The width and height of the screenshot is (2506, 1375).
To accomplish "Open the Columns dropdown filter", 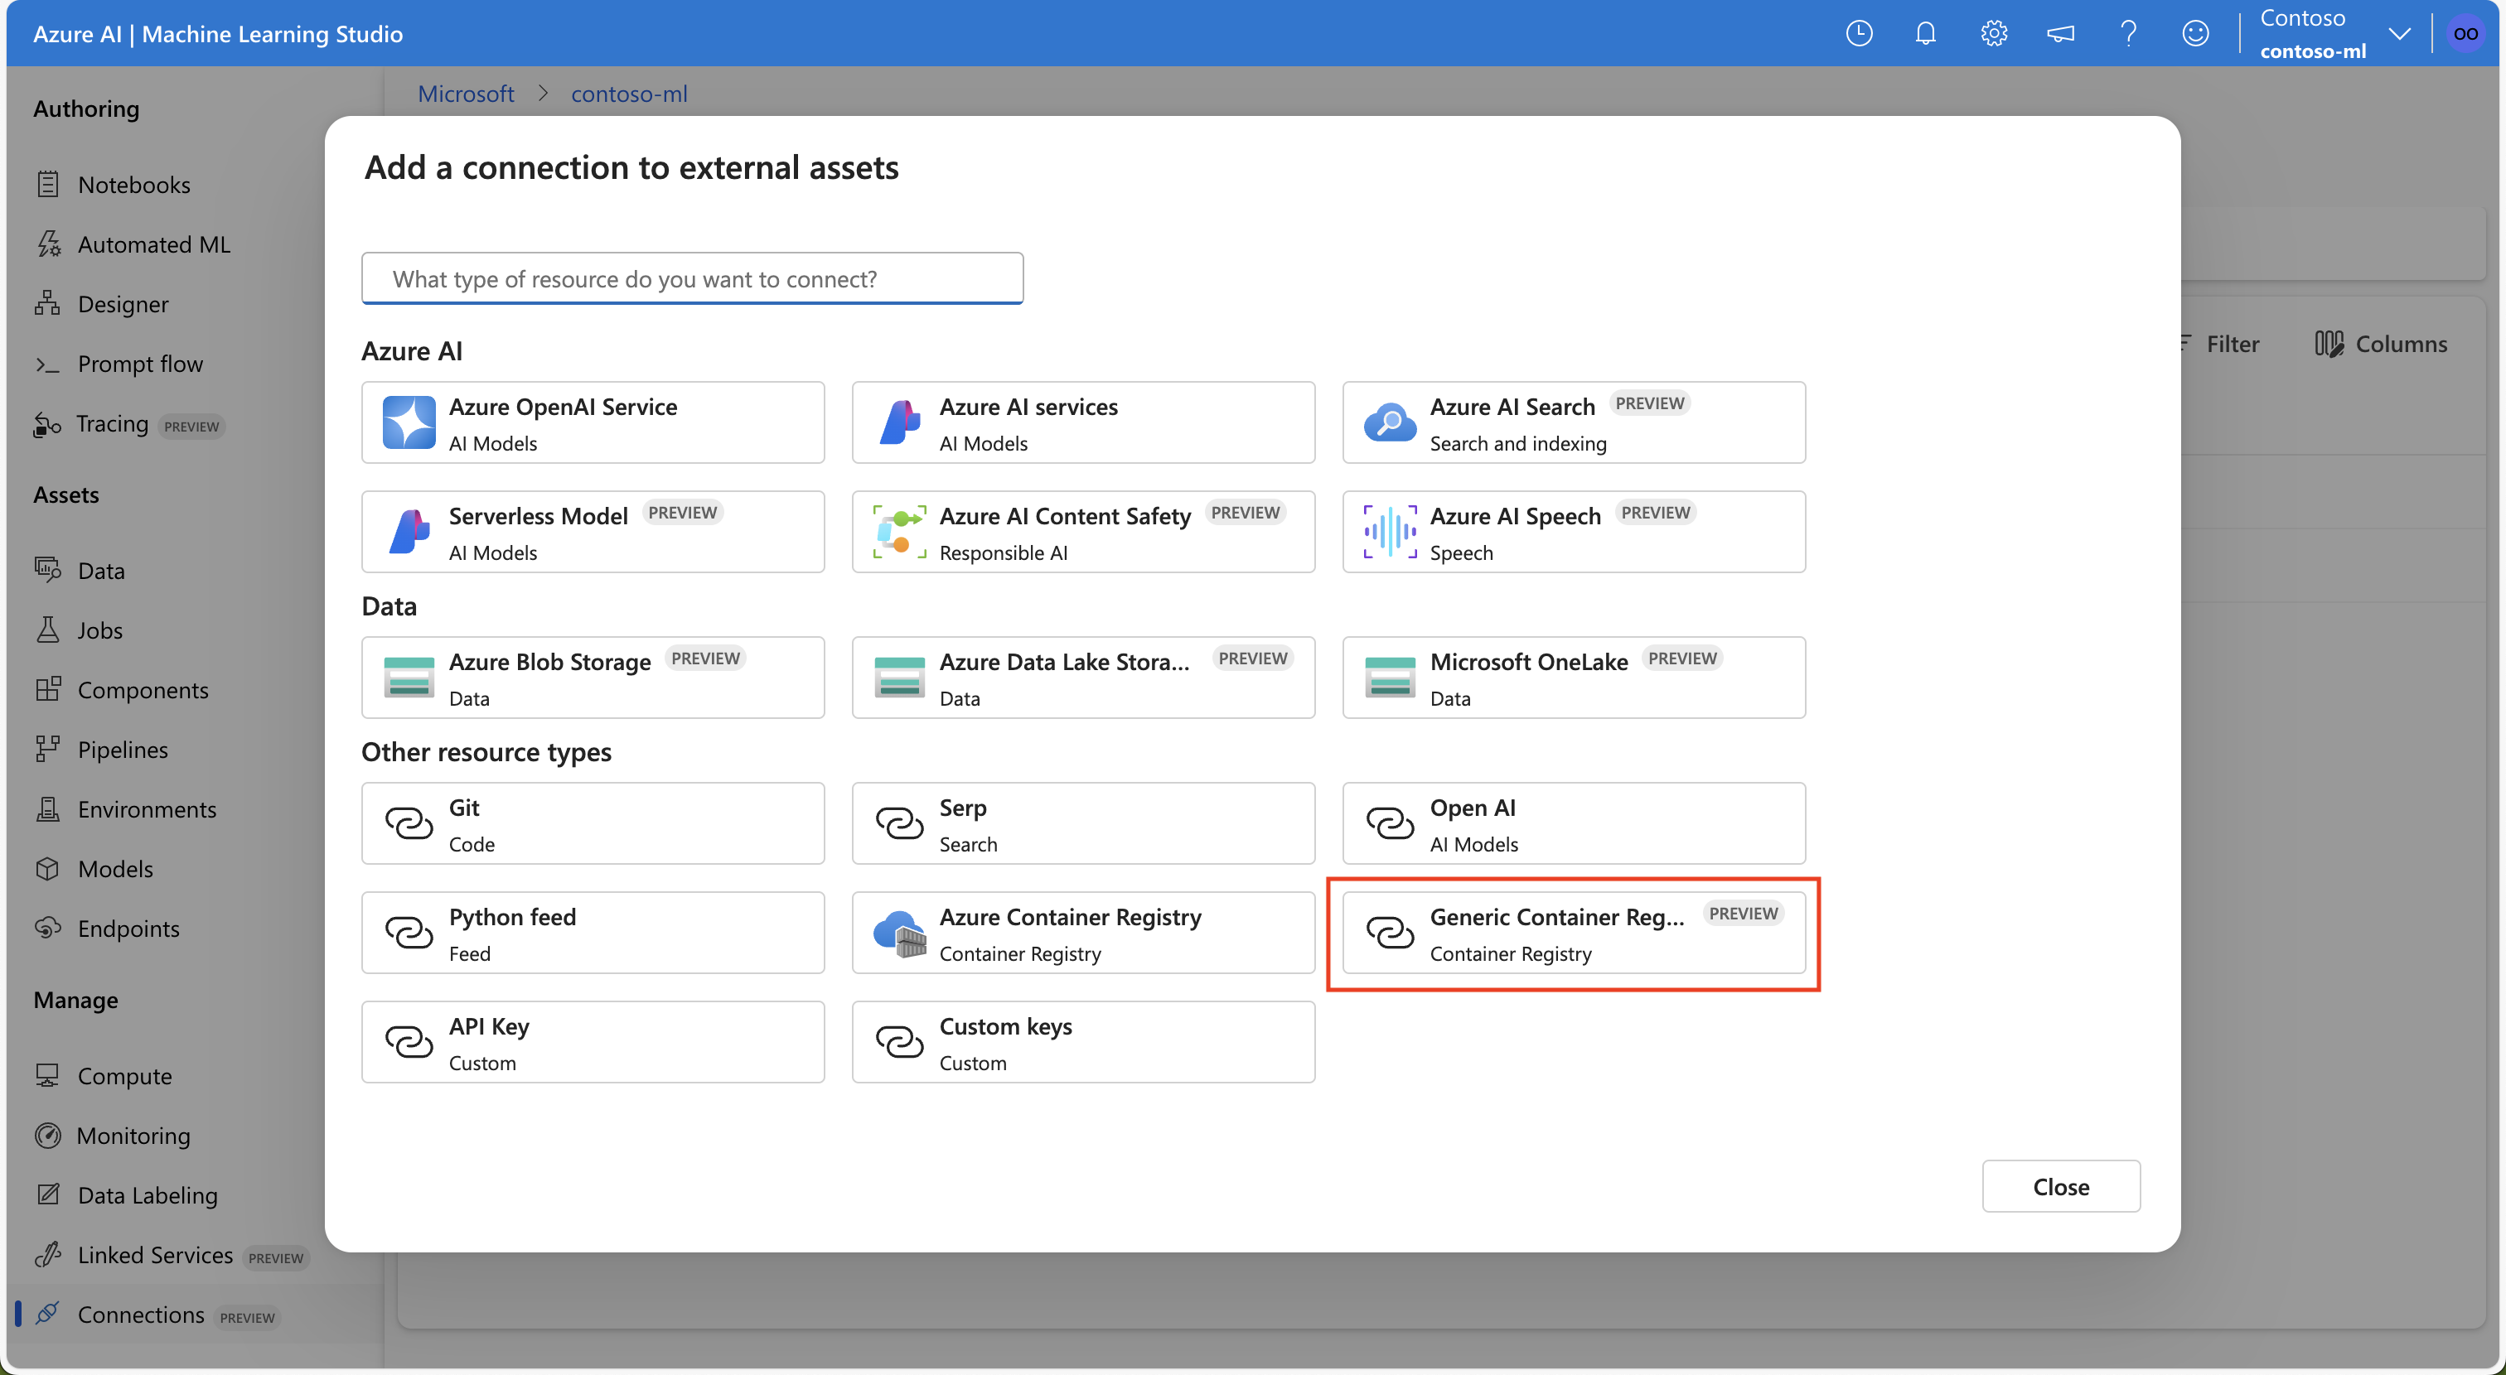I will (x=2381, y=342).
